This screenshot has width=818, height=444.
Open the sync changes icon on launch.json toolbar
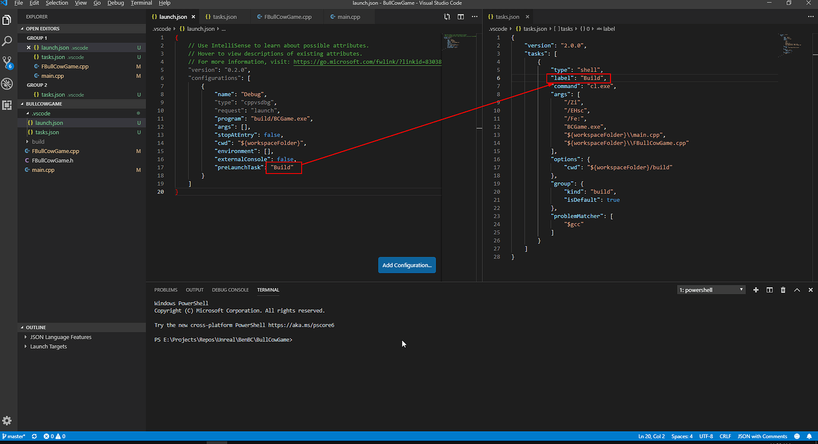pos(446,17)
